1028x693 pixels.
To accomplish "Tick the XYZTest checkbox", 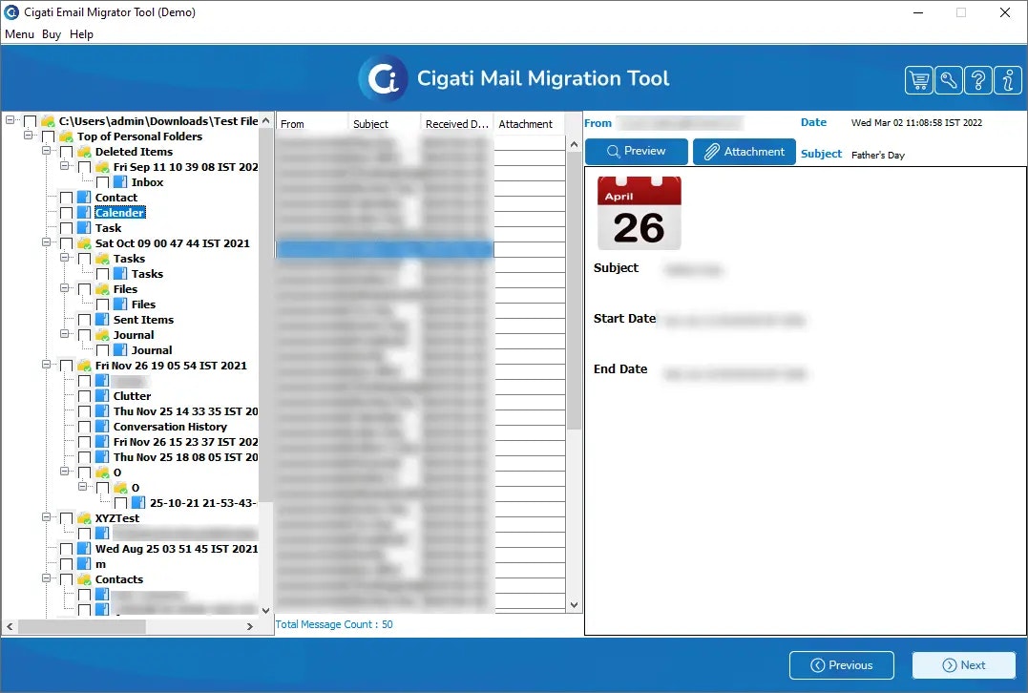I will (66, 518).
